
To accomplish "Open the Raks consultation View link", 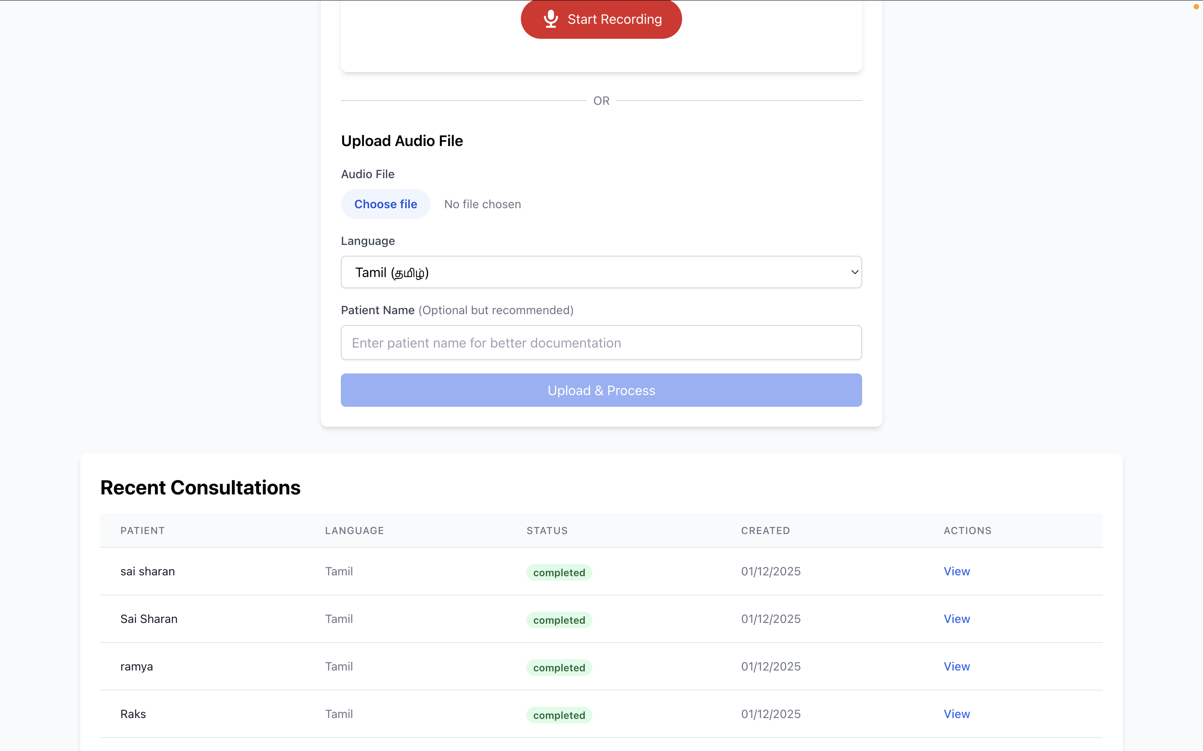I will click(x=956, y=714).
